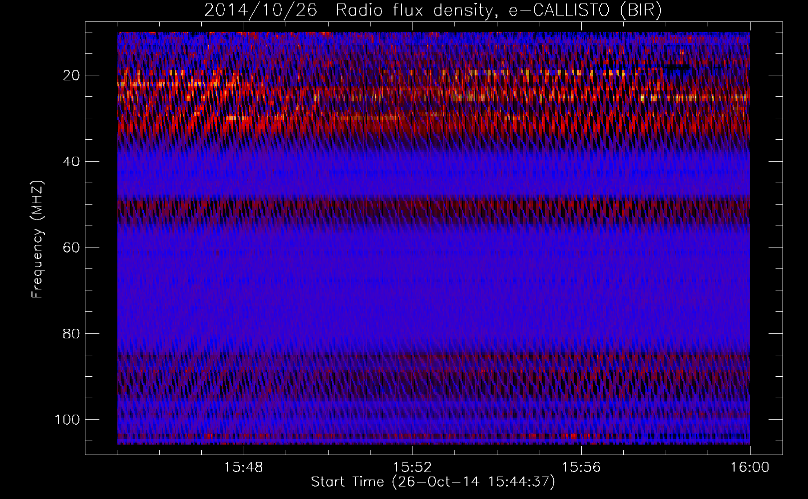Click the '60' frequency tick label
808x499 pixels.
point(72,248)
